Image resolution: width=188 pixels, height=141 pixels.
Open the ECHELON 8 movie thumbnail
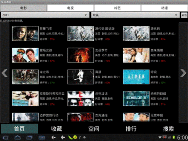click(136, 99)
